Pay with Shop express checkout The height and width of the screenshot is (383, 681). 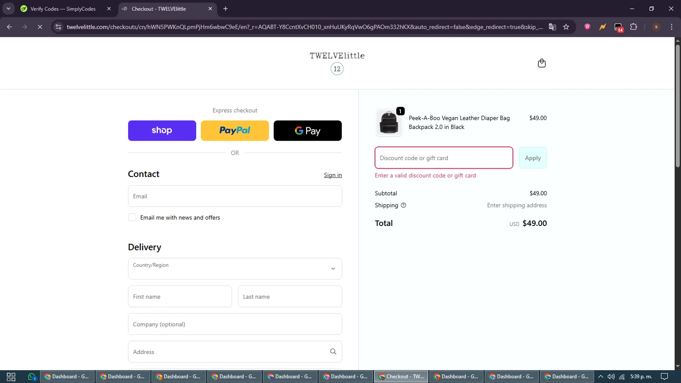click(x=162, y=131)
